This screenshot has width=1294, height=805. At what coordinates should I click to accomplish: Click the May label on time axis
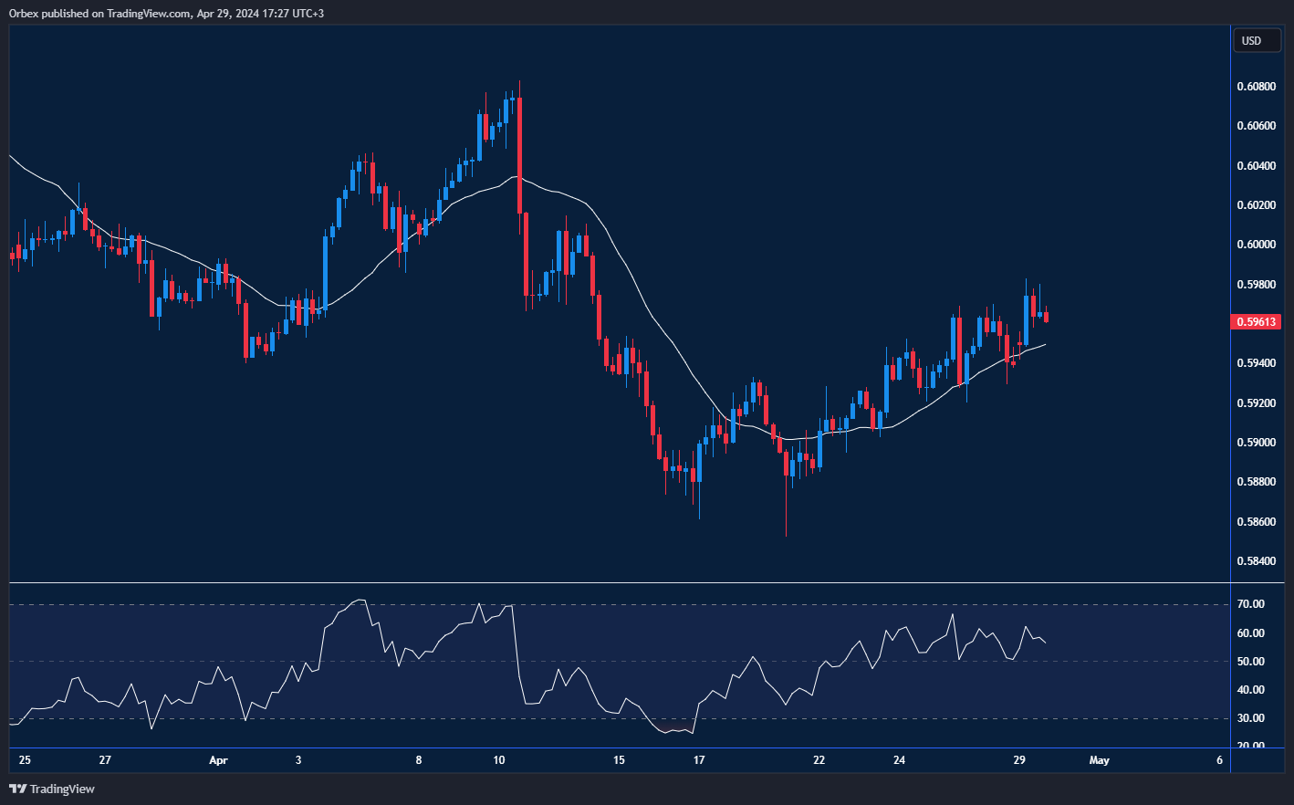(1099, 760)
